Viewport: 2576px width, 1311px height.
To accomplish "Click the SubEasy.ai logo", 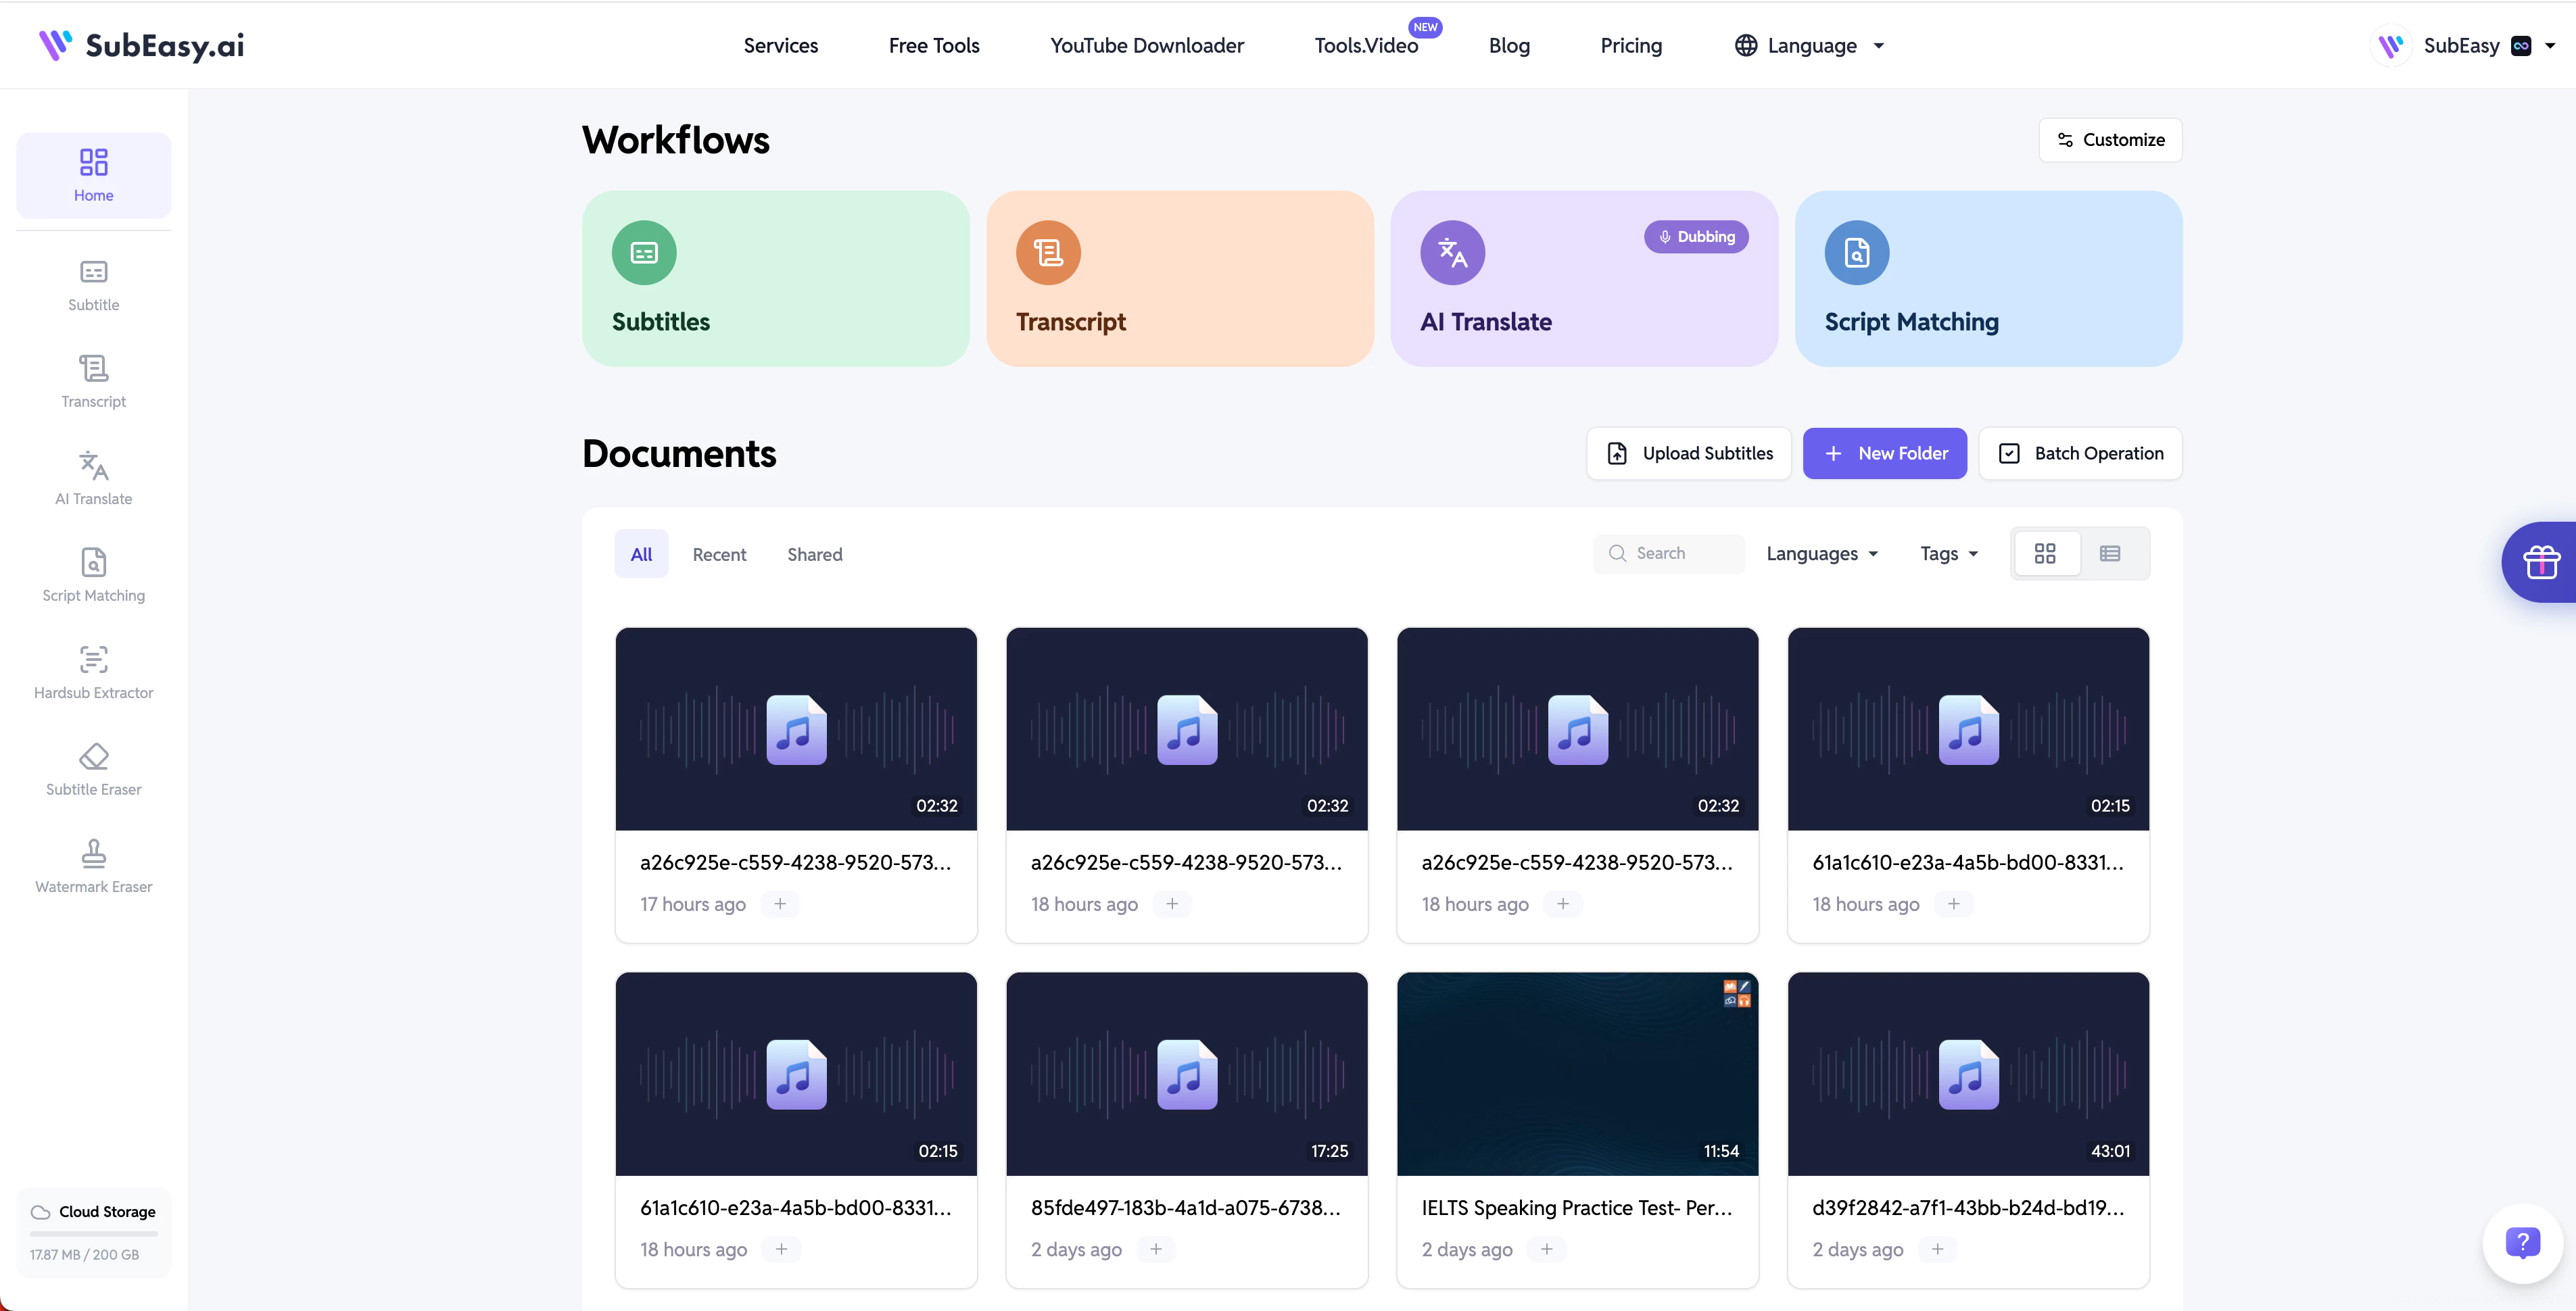I will [x=141, y=45].
